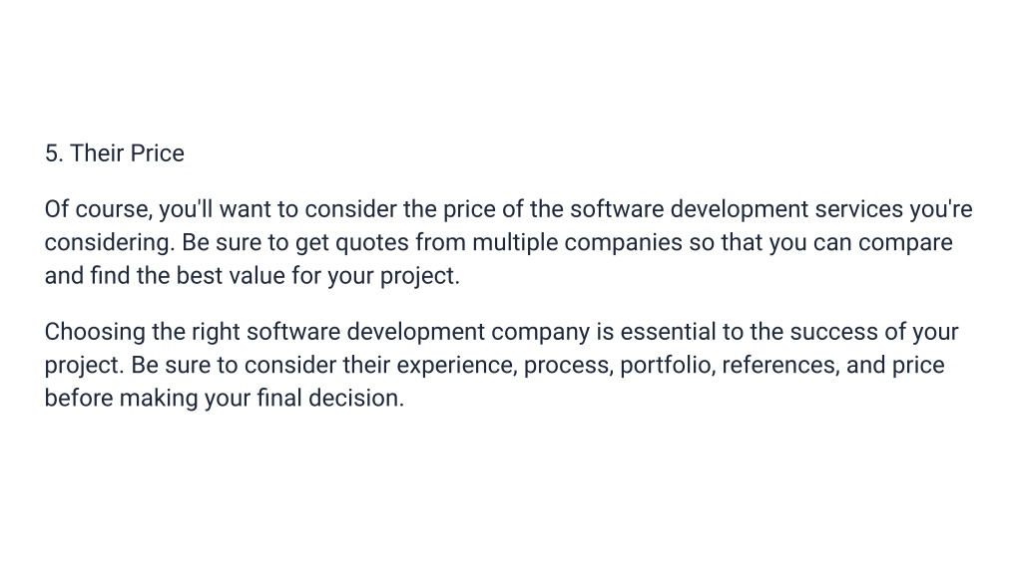1022x574 pixels.
Task: Click the word 'process,'
Action: pos(568,365)
